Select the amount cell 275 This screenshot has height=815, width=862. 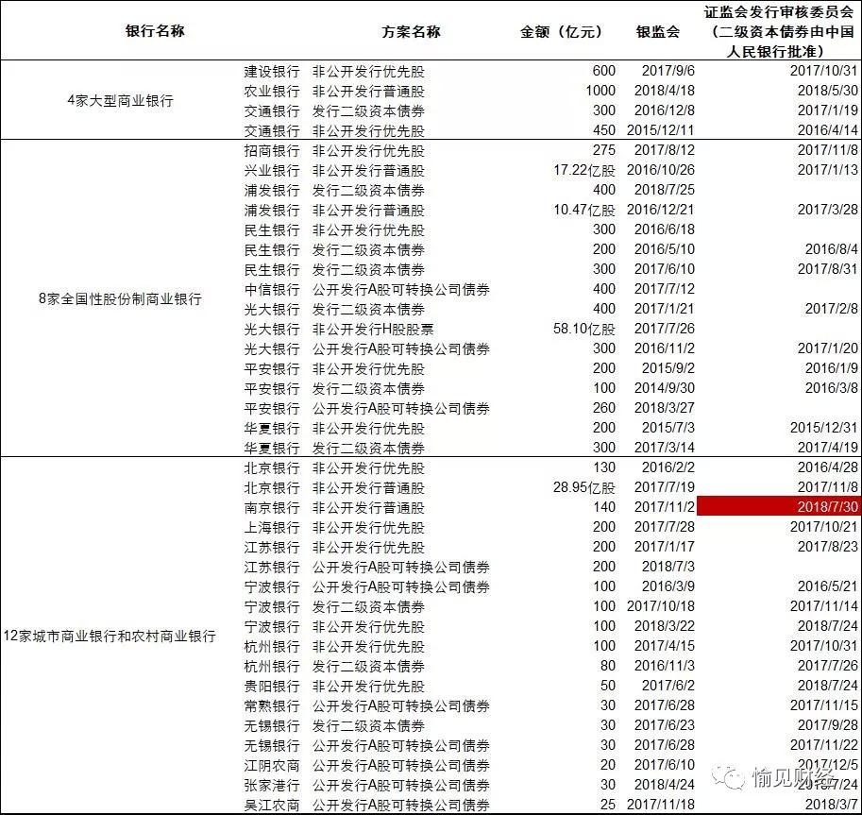pos(604,150)
